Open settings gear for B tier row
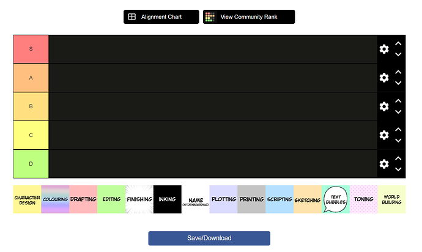The image size is (422, 252). 384,106
